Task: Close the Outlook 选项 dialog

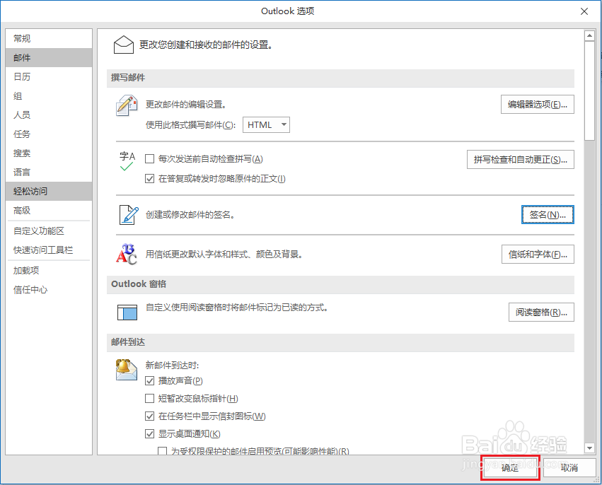Action: pyautogui.click(x=584, y=11)
